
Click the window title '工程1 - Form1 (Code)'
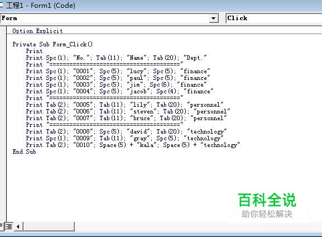click(x=41, y=6)
